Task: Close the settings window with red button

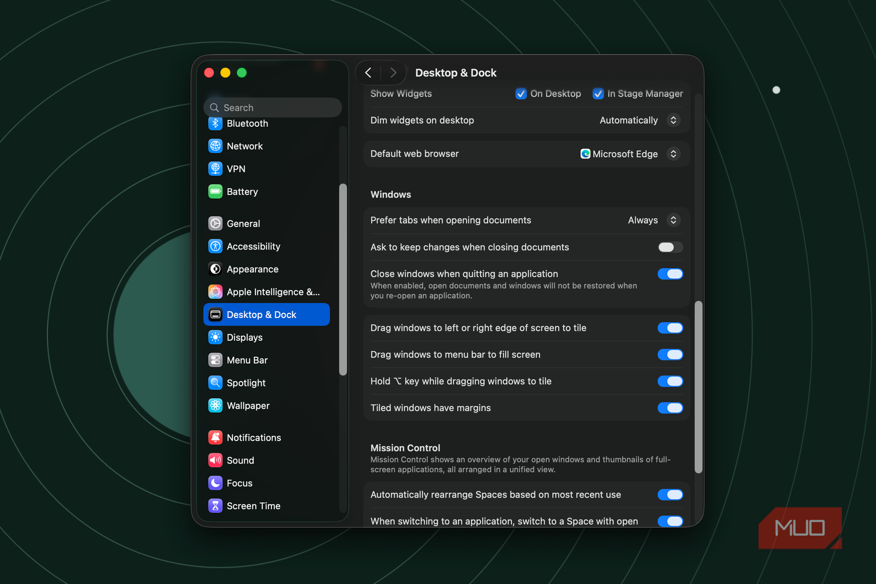Action: (x=209, y=73)
